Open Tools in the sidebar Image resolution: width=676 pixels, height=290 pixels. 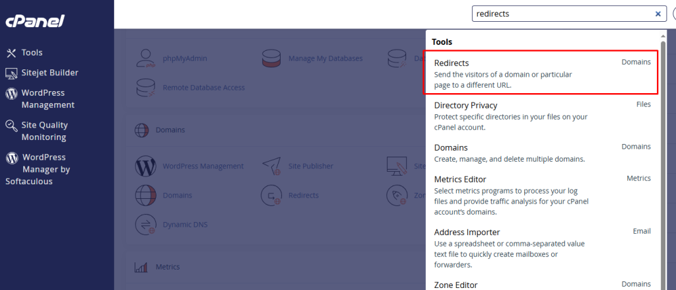[x=31, y=53]
